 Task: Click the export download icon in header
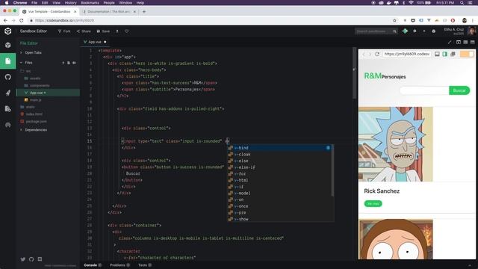[x=117, y=31]
